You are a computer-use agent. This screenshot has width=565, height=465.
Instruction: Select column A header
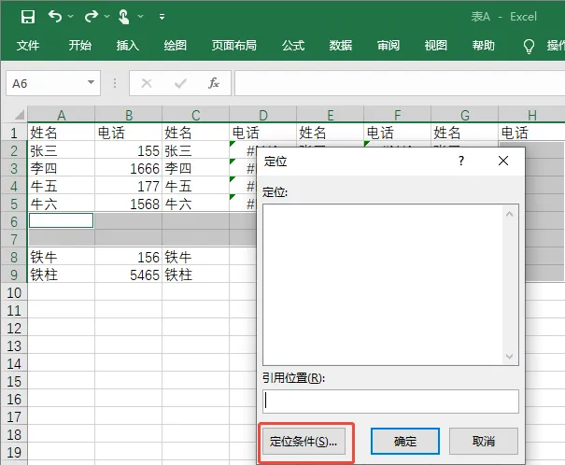pyautogui.click(x=62, y=115)
